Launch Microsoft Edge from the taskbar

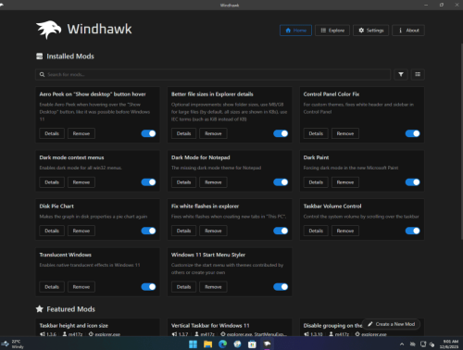[222, 344]
